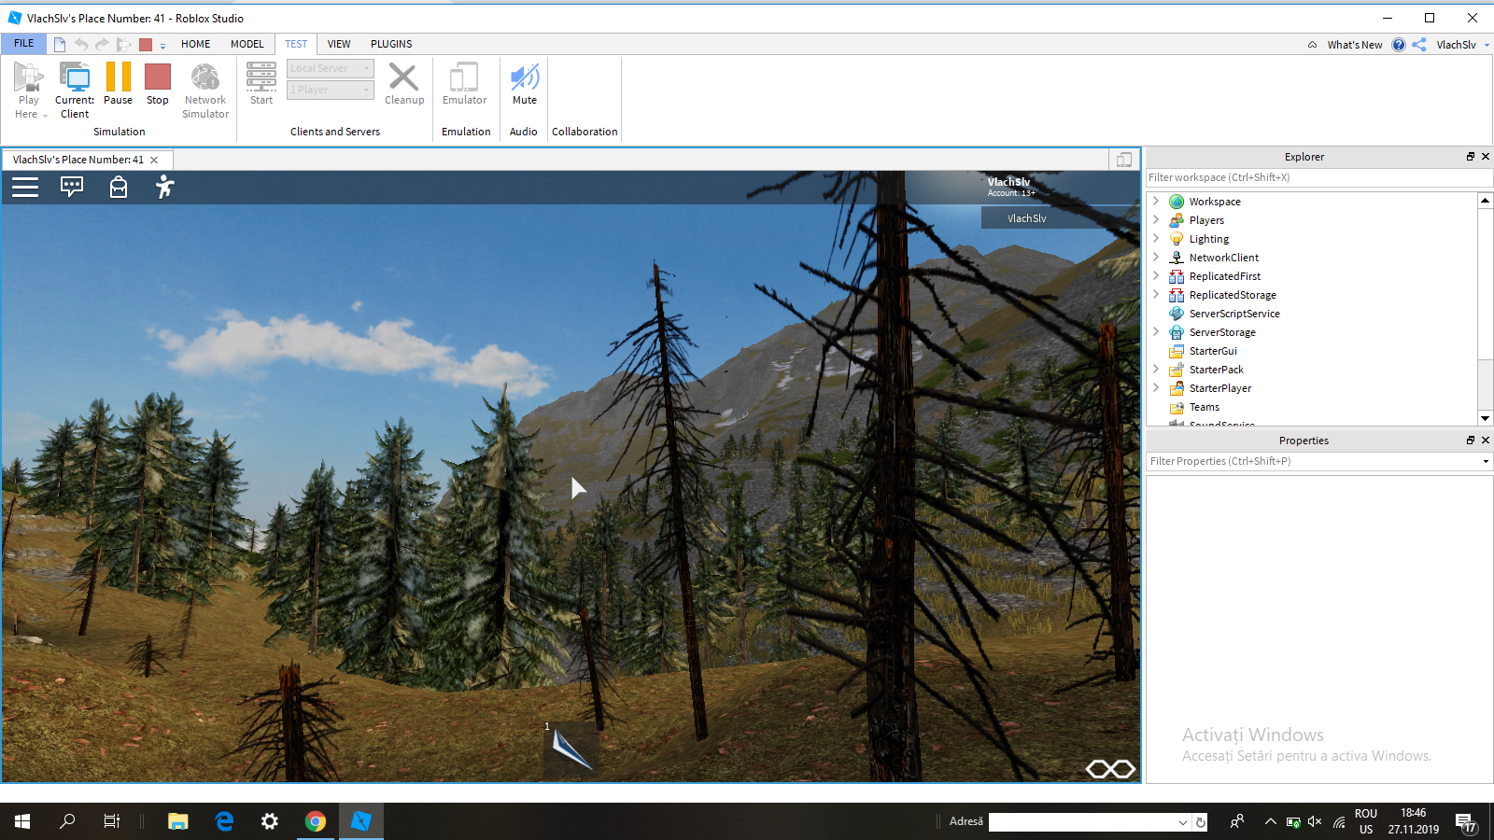This screenshot has height=840, width=1494.
Task: Click the Explorer scrollbar down arrow
Action: (x=1486, y=418)
